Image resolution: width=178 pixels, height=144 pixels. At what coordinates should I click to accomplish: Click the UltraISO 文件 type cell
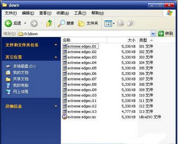pos(150,117)
